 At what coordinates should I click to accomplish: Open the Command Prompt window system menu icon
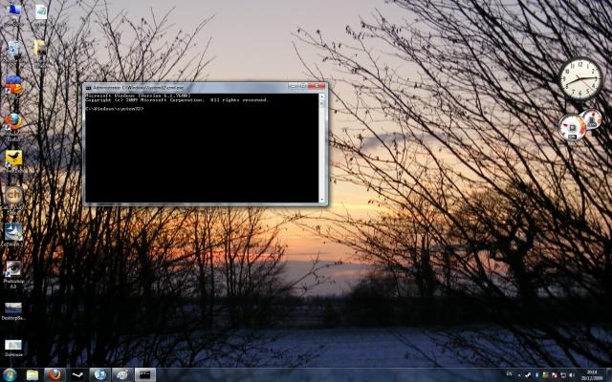pos(89,87)
